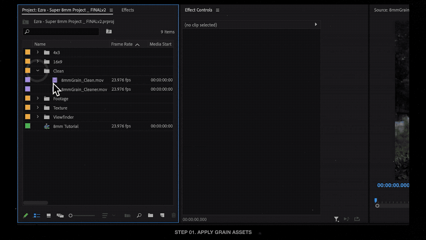Sort by the Name column header
Viewport: 426px width, 240px height.
coord(40,44)
